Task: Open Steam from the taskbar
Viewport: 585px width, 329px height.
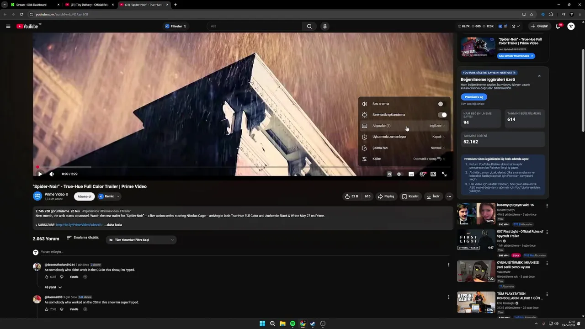Action: click(313, 324)
